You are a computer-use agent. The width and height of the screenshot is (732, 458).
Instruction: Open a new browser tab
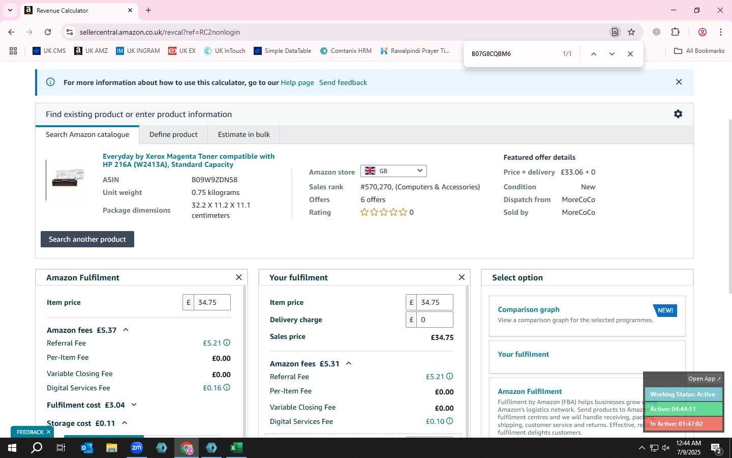148,10
